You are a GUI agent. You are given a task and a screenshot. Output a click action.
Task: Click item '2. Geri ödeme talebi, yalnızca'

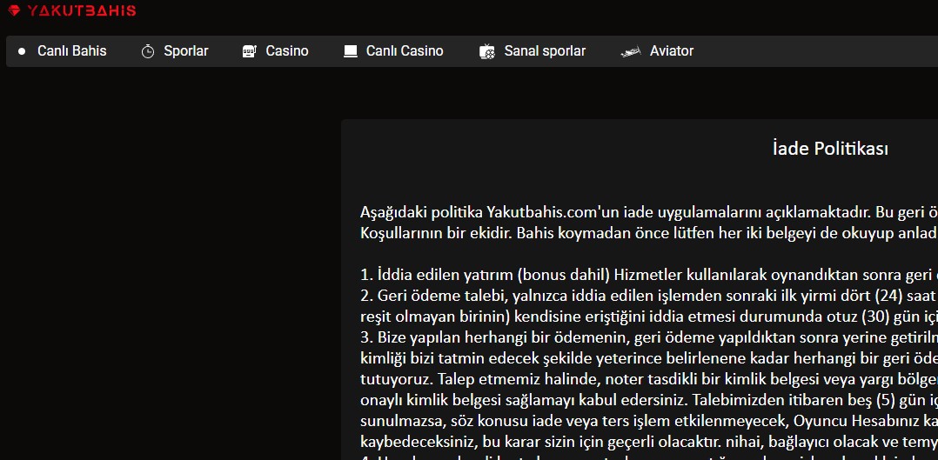tap(649, 297)
